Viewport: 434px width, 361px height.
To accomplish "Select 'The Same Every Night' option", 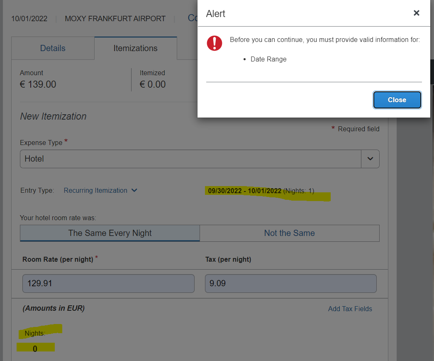I will pyautogui.click(x=110, y=233).
